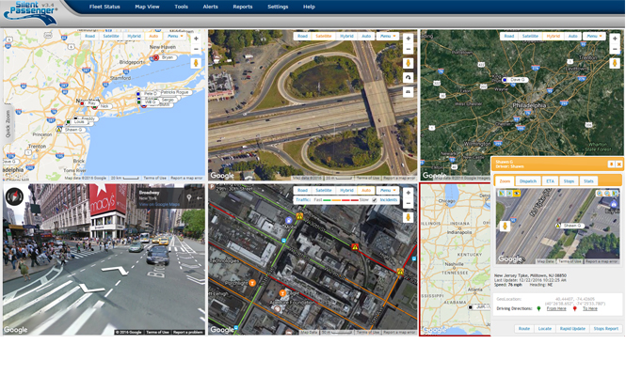Click the Shawn G vehicle marker on top-left map
The width and height of the screenshot is (626, 376).
pos(59,130)
